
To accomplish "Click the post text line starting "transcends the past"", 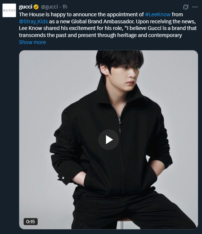I will 100,35.
